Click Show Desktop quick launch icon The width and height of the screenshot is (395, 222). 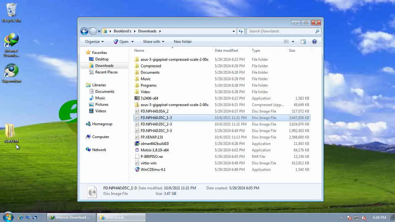pyautogui.click(x=28, y=217)
